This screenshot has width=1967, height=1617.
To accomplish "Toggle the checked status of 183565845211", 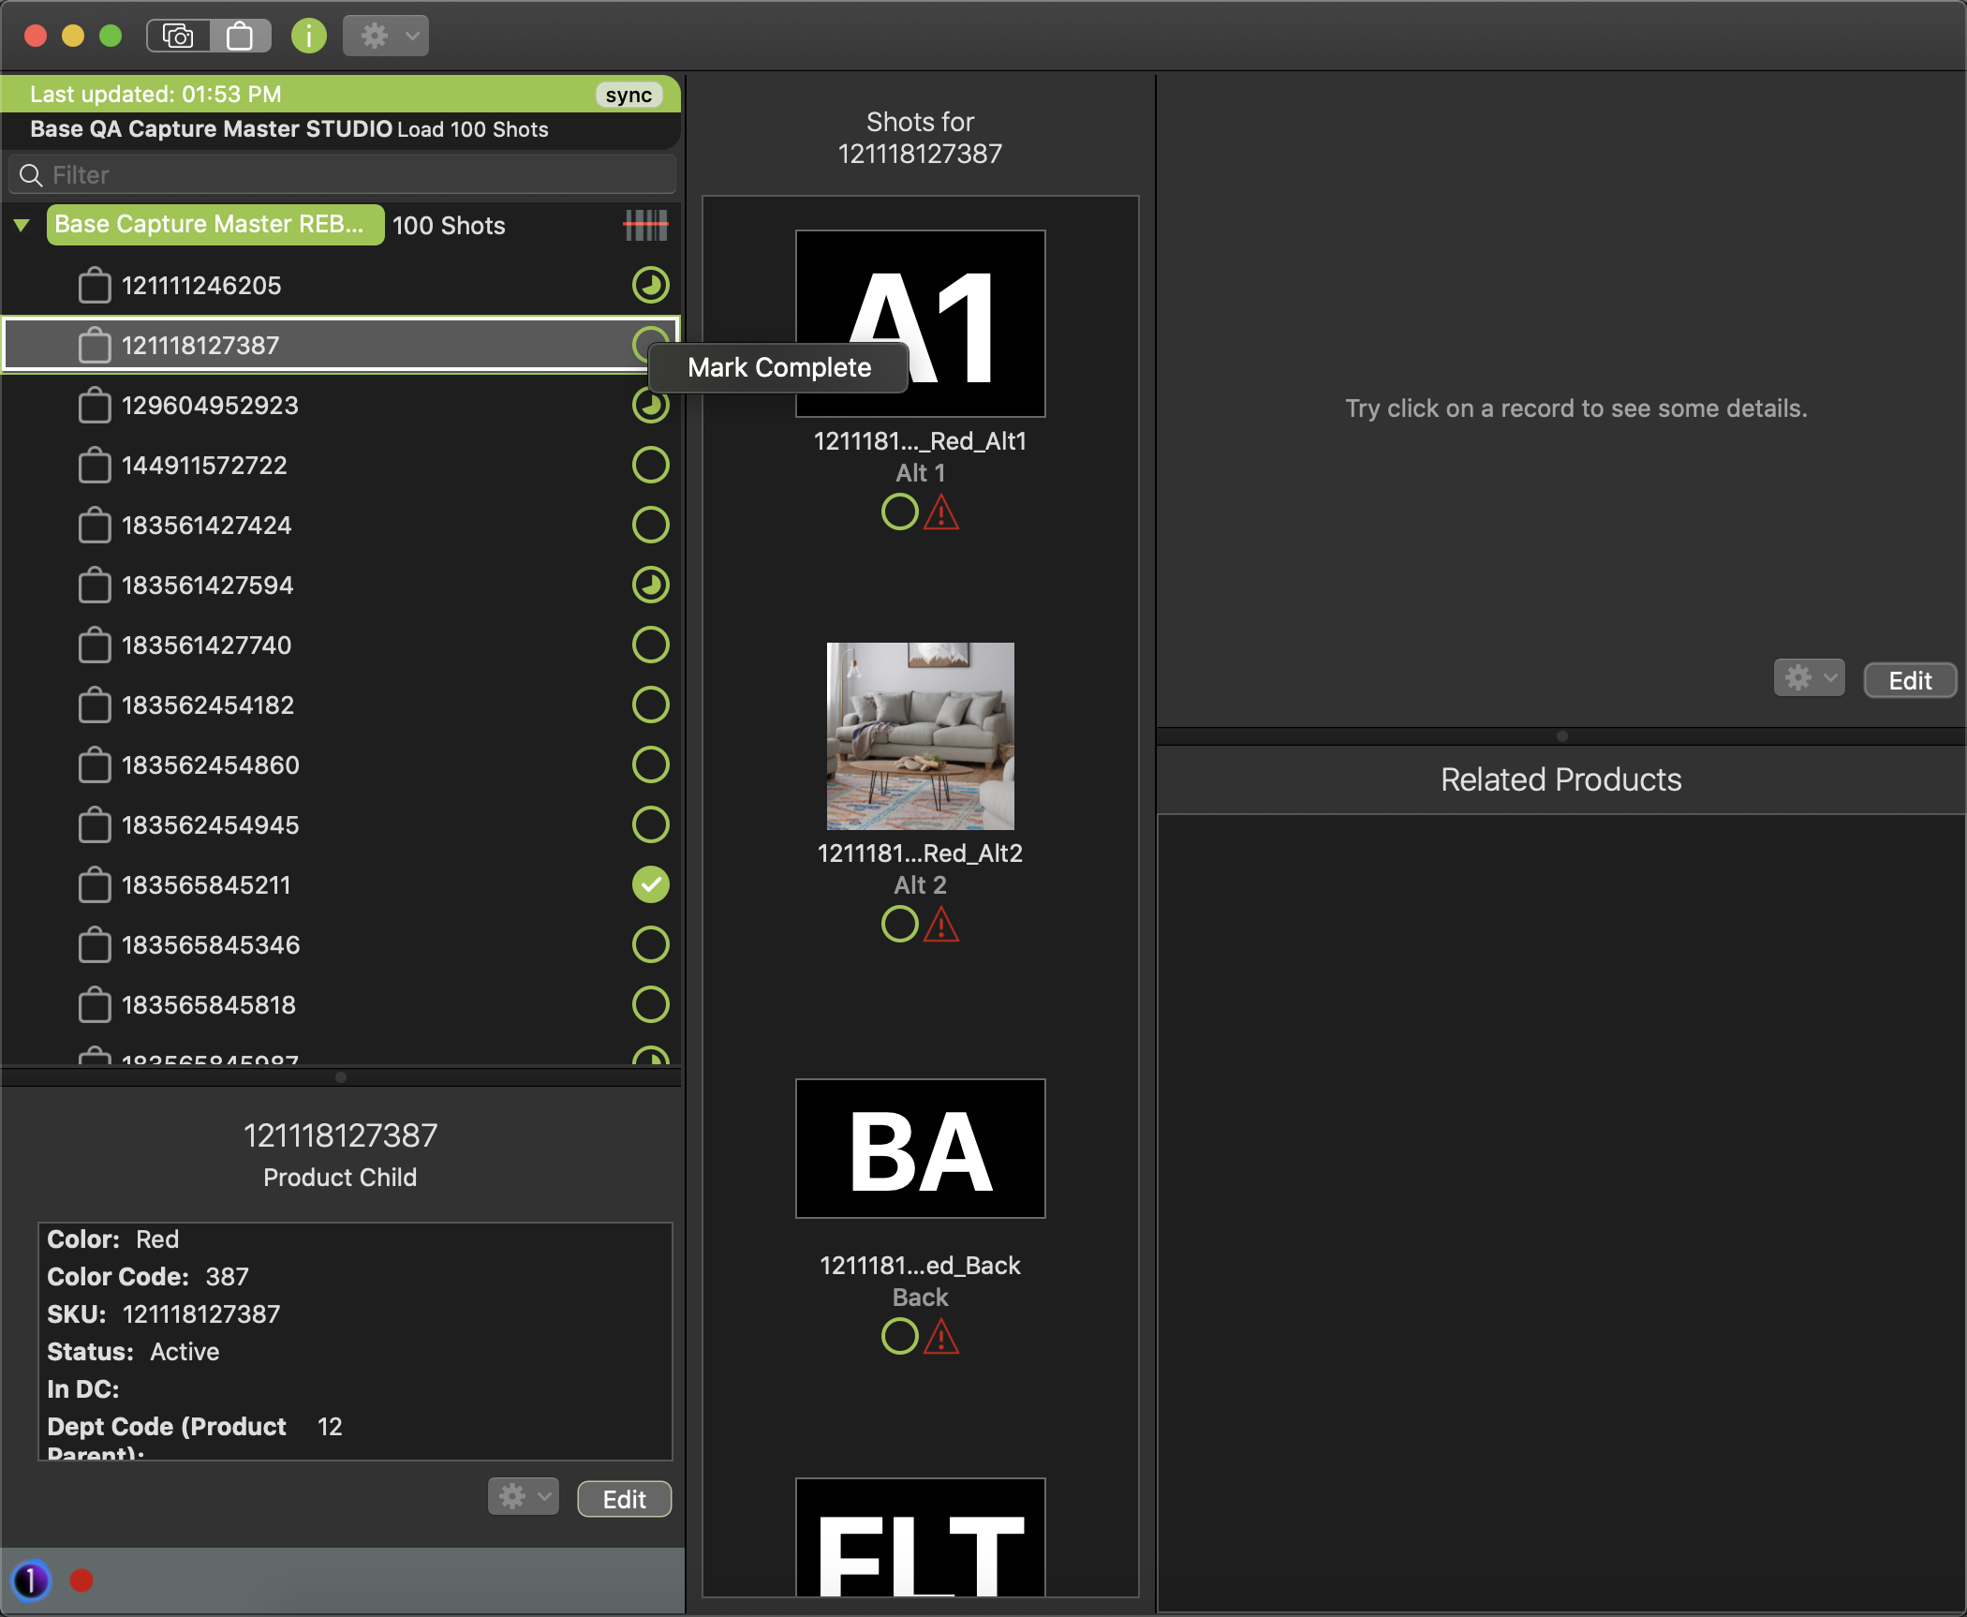I will pos(650,884).
